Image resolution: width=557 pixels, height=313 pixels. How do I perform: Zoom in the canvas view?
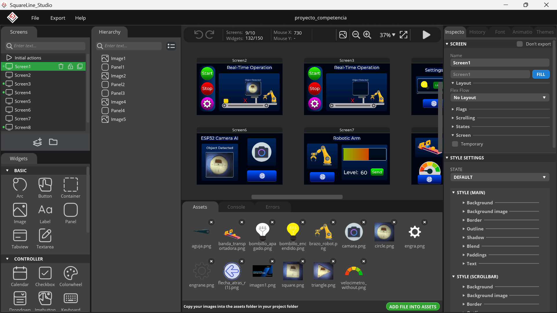coord(367,35)
